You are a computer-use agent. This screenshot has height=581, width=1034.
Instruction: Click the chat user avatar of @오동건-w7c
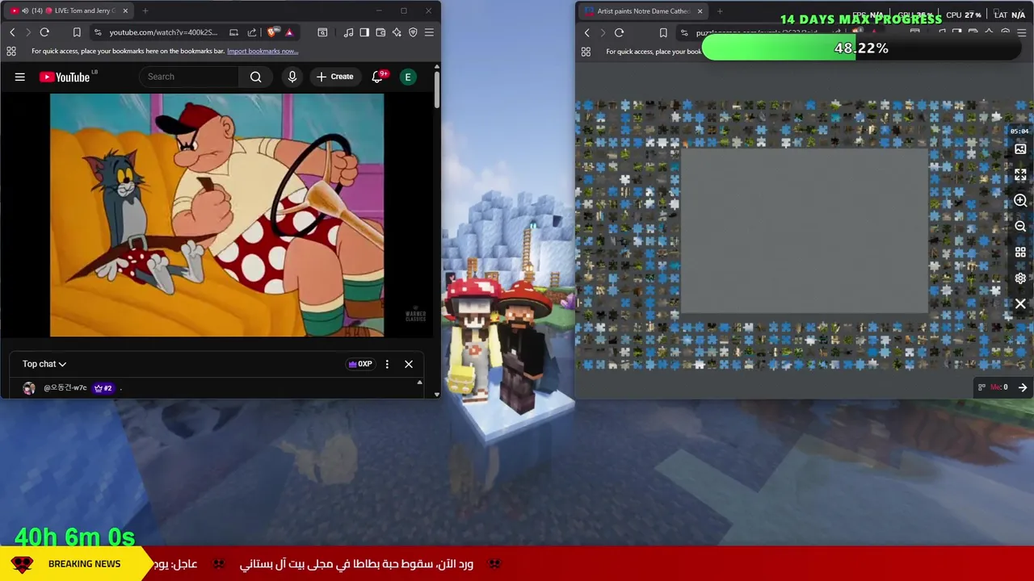click(x=29, y=388)
